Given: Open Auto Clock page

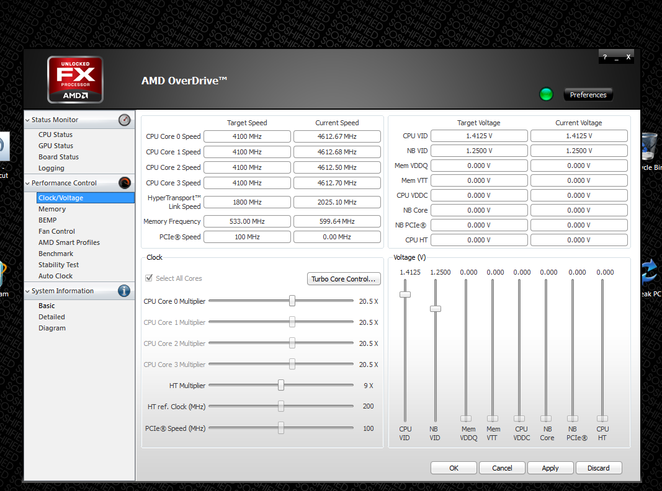Looking at the screenshot, I should click(55, 276).
